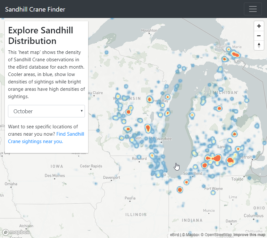Click the Sault Ste. Marie orange hotspot

[236, 55]
